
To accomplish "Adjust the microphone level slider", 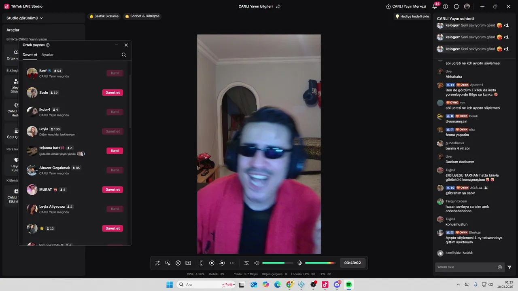I will point(320,263).
